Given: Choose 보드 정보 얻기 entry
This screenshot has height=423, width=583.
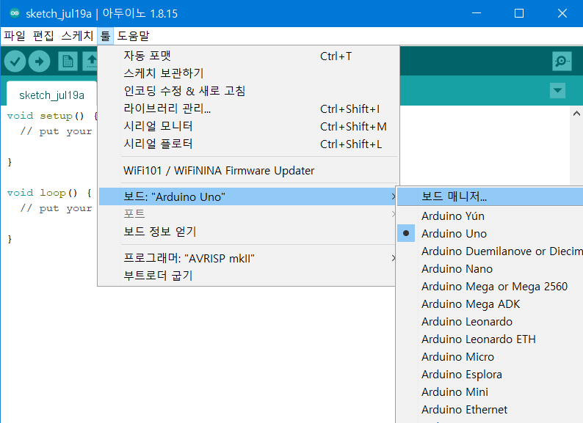Looking at the screenshot, I should pos(247,232).
